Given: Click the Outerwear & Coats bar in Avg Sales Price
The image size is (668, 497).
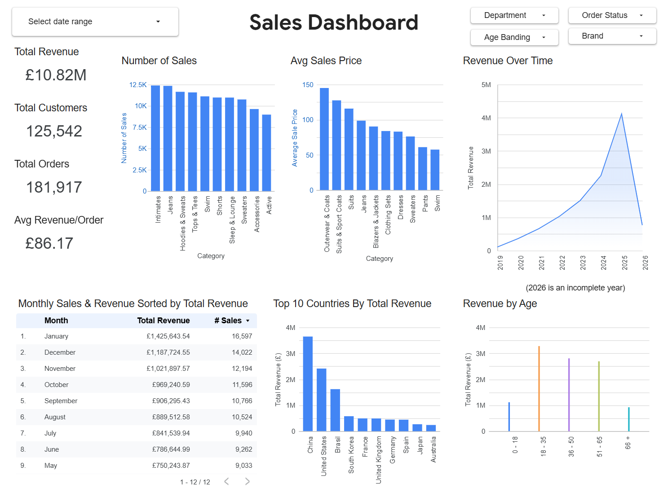Looking at the screenshot, I should [x=324, y=137].
